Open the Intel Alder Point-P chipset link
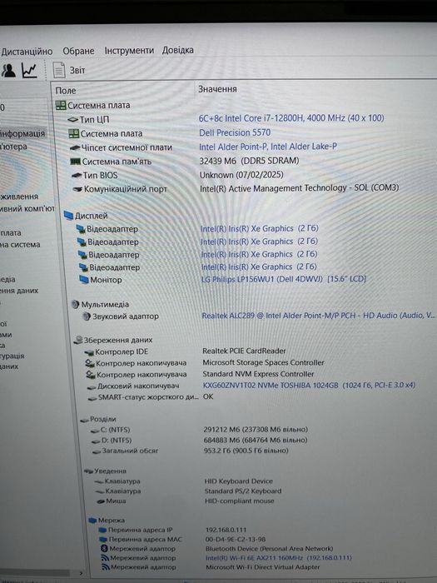 point(268,147)
